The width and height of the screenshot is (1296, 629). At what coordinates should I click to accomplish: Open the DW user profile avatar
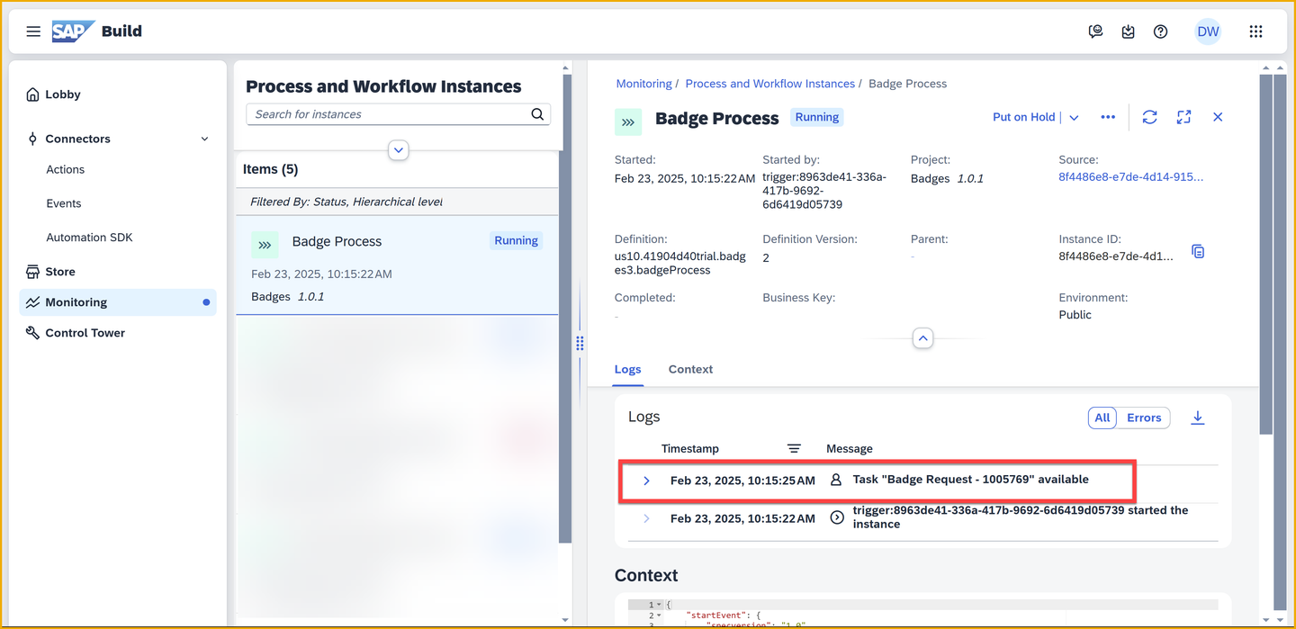click(x=1208, y=31)
